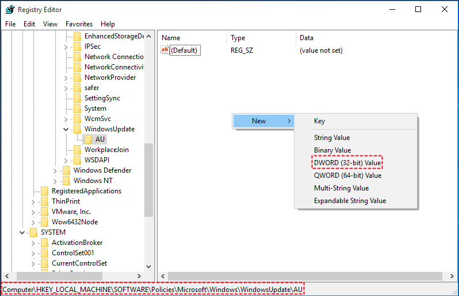Maximize the Registry Editor window

click(x=418, y=9)
